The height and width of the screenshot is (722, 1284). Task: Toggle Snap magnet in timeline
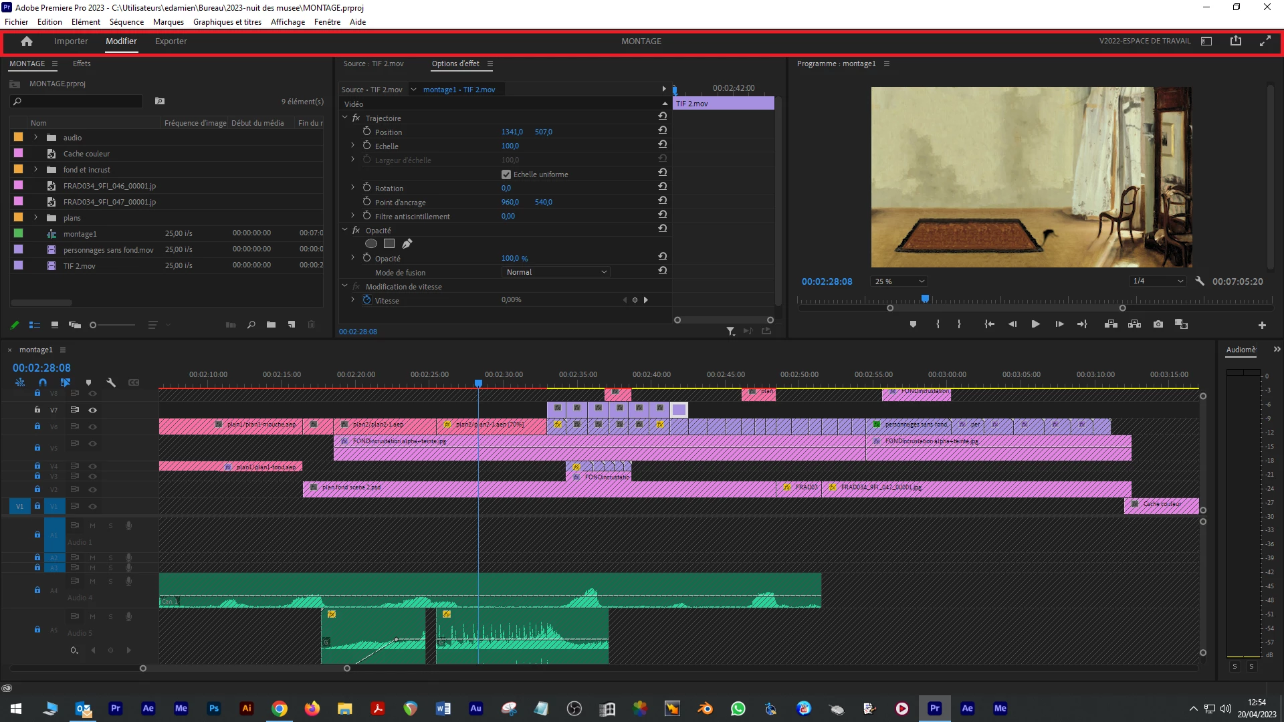[x=43, y=382]
